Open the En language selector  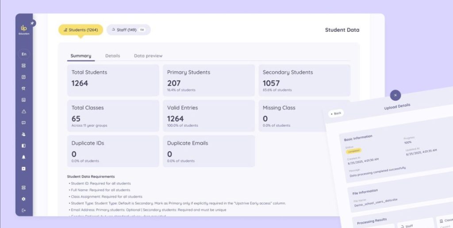tap(24, 54)
